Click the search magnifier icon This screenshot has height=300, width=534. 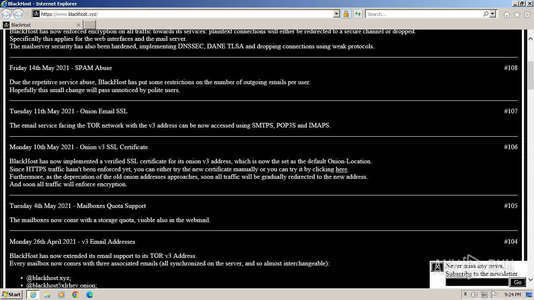[486, 14]
